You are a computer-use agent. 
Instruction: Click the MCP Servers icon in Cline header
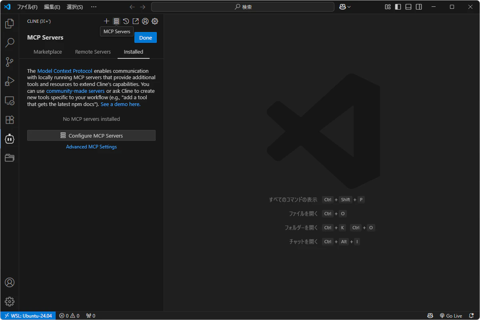tap(116, 21)
